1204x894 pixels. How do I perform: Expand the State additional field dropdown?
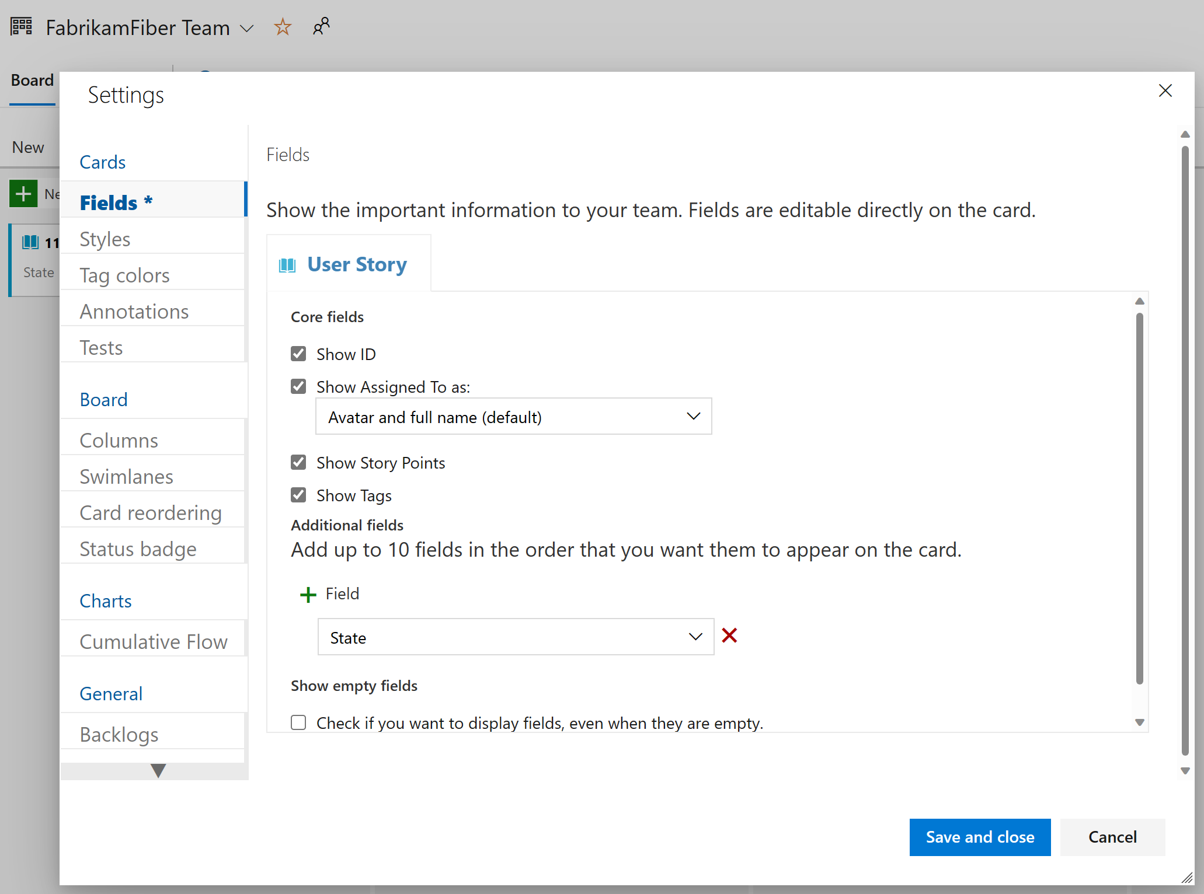(694, 638)
